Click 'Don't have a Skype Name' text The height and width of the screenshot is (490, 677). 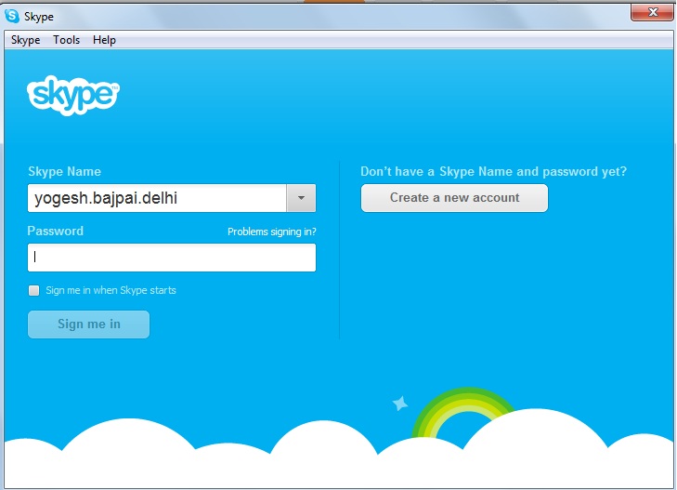[x=493, y=171]
